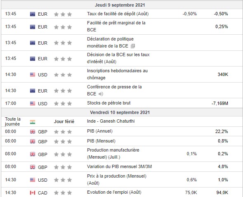Click the speaker icon next to Conférence de presse BCE

pyautogui.click(x=101, y=94)
